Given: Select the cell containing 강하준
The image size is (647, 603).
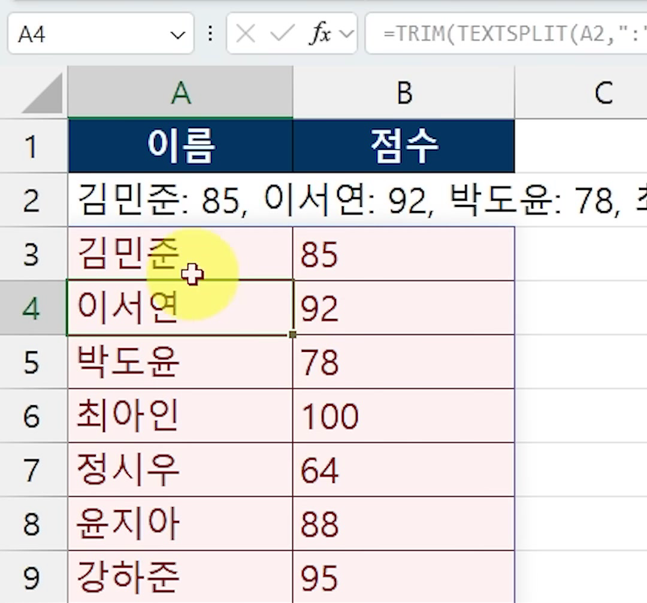Looking at the screenshot, I should click(180, 577).
